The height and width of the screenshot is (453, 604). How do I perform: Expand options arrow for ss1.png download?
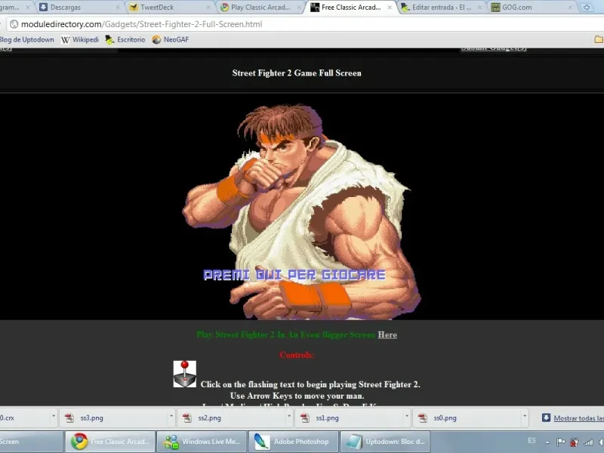click(407, 417)
